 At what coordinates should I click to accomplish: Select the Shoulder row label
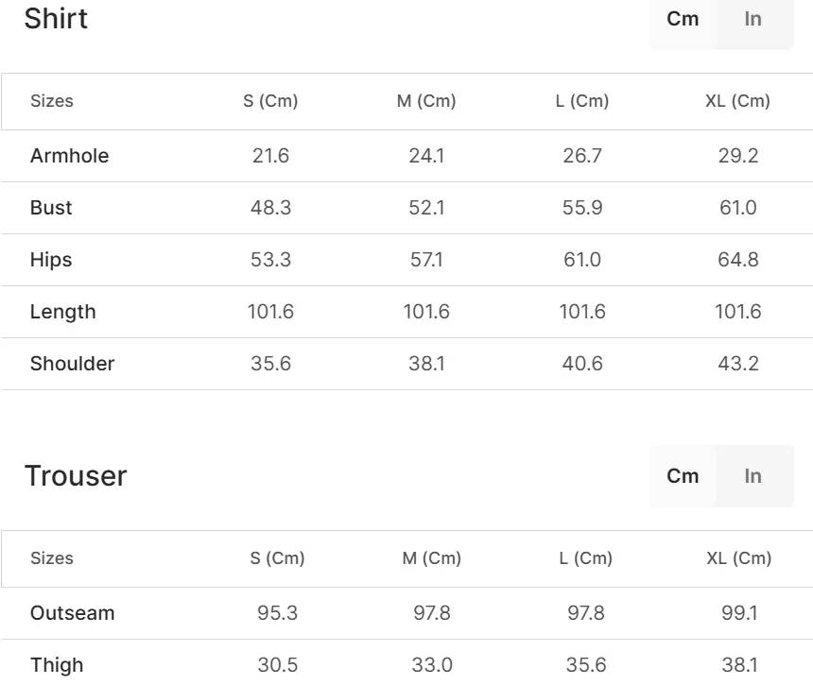(x=72, y=364)
